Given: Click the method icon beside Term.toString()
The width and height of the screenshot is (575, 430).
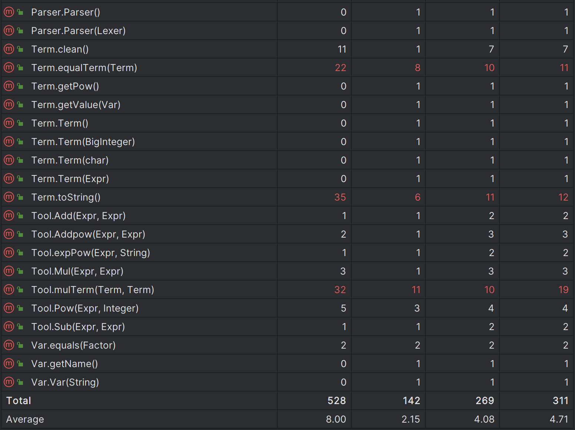Looking at the screenshot, I should coord(9,197).
